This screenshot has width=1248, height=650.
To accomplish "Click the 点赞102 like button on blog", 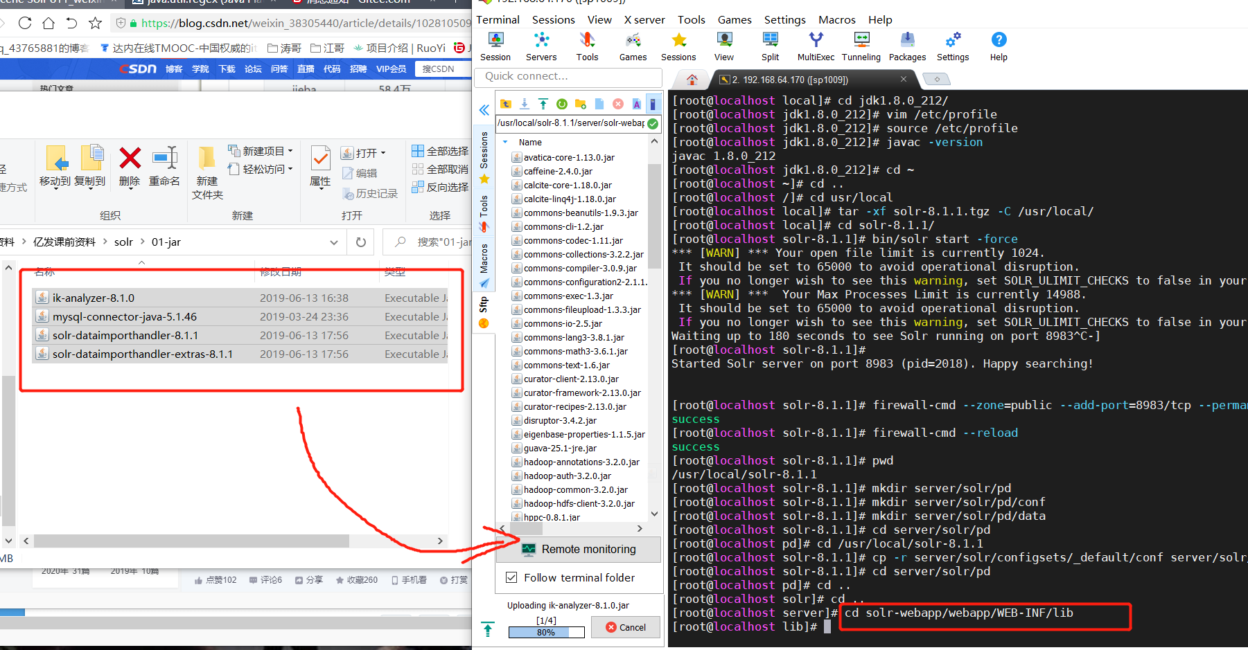I will click(x=216, y=580).
